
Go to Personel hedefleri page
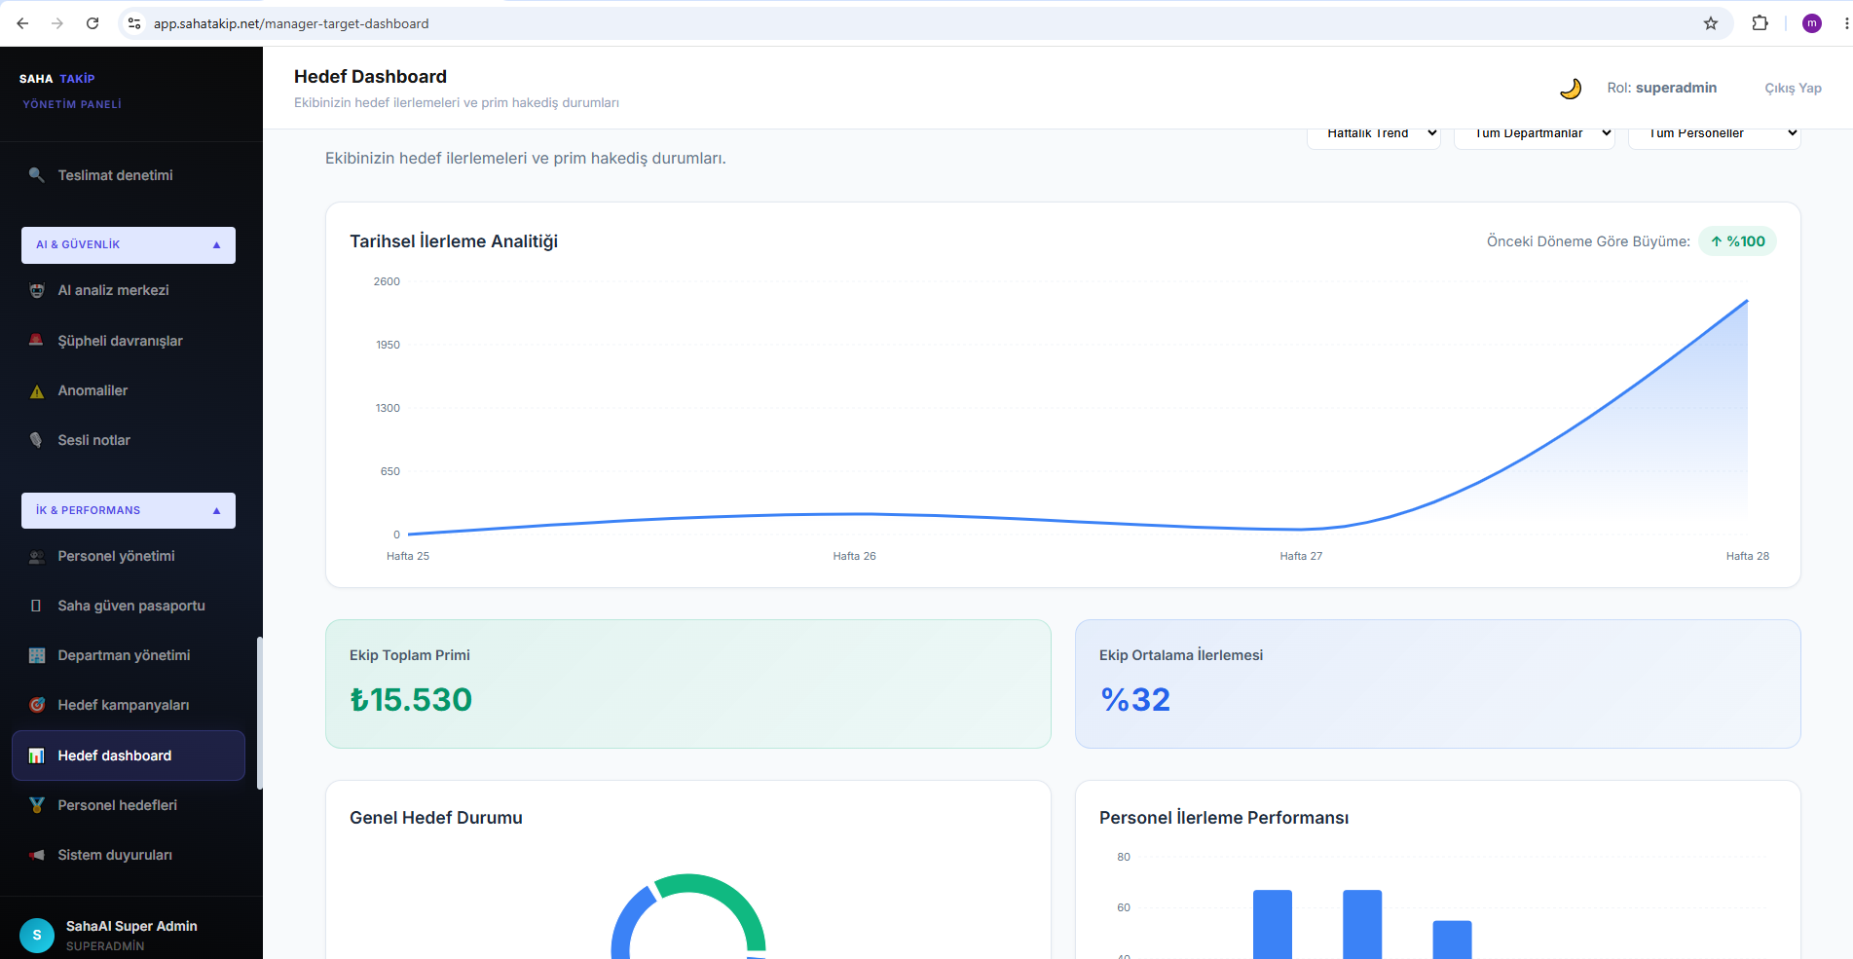tap(129, 805)
